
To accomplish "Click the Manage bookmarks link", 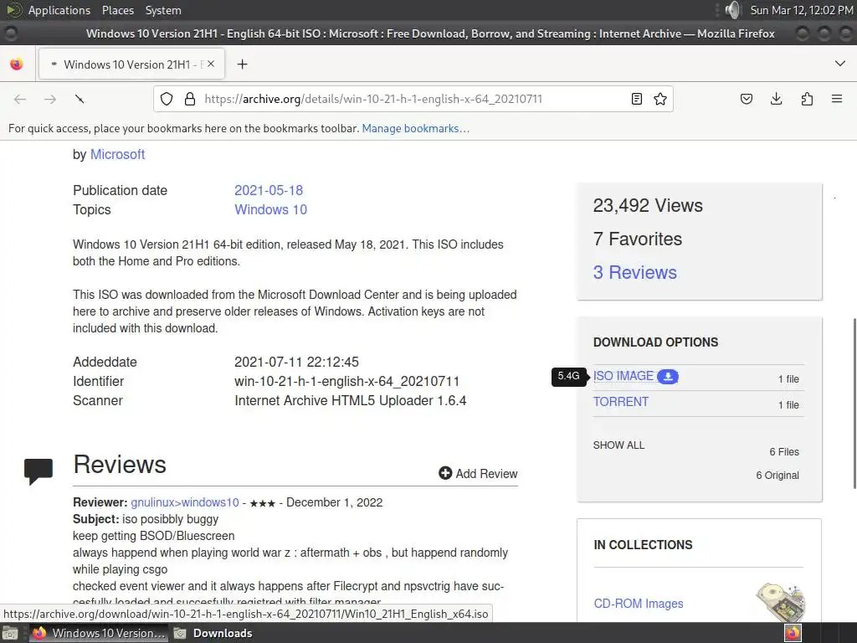I will pyautogui.click(x=415, y=128).
